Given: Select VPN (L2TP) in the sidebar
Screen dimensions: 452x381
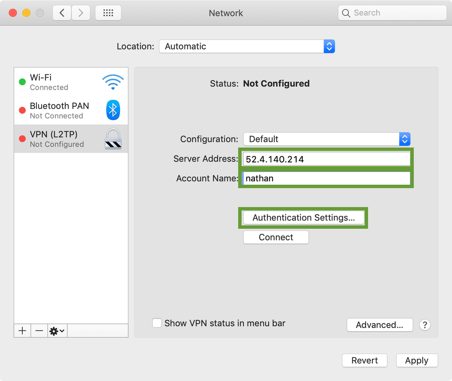Looking at the screenshot, I should pos(54,139).
